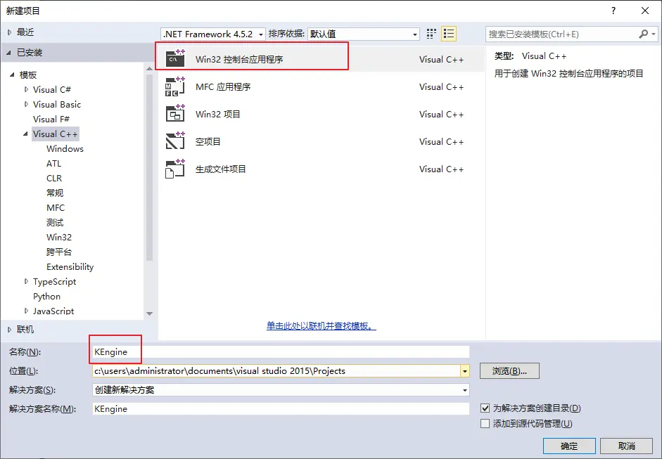Expand the JavaScript tree node
The width and height of the screenshot is (662, 459).
pyautogui.click(x=26, y=311)
